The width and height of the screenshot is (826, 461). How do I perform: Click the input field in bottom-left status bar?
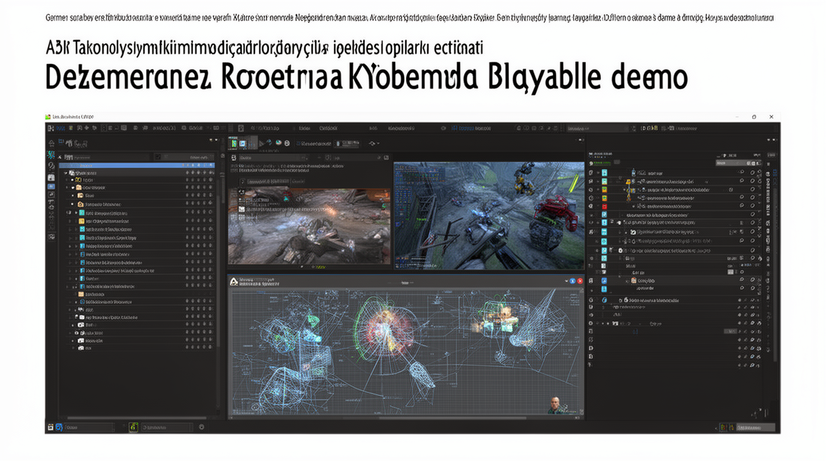(x=89, y=427)
